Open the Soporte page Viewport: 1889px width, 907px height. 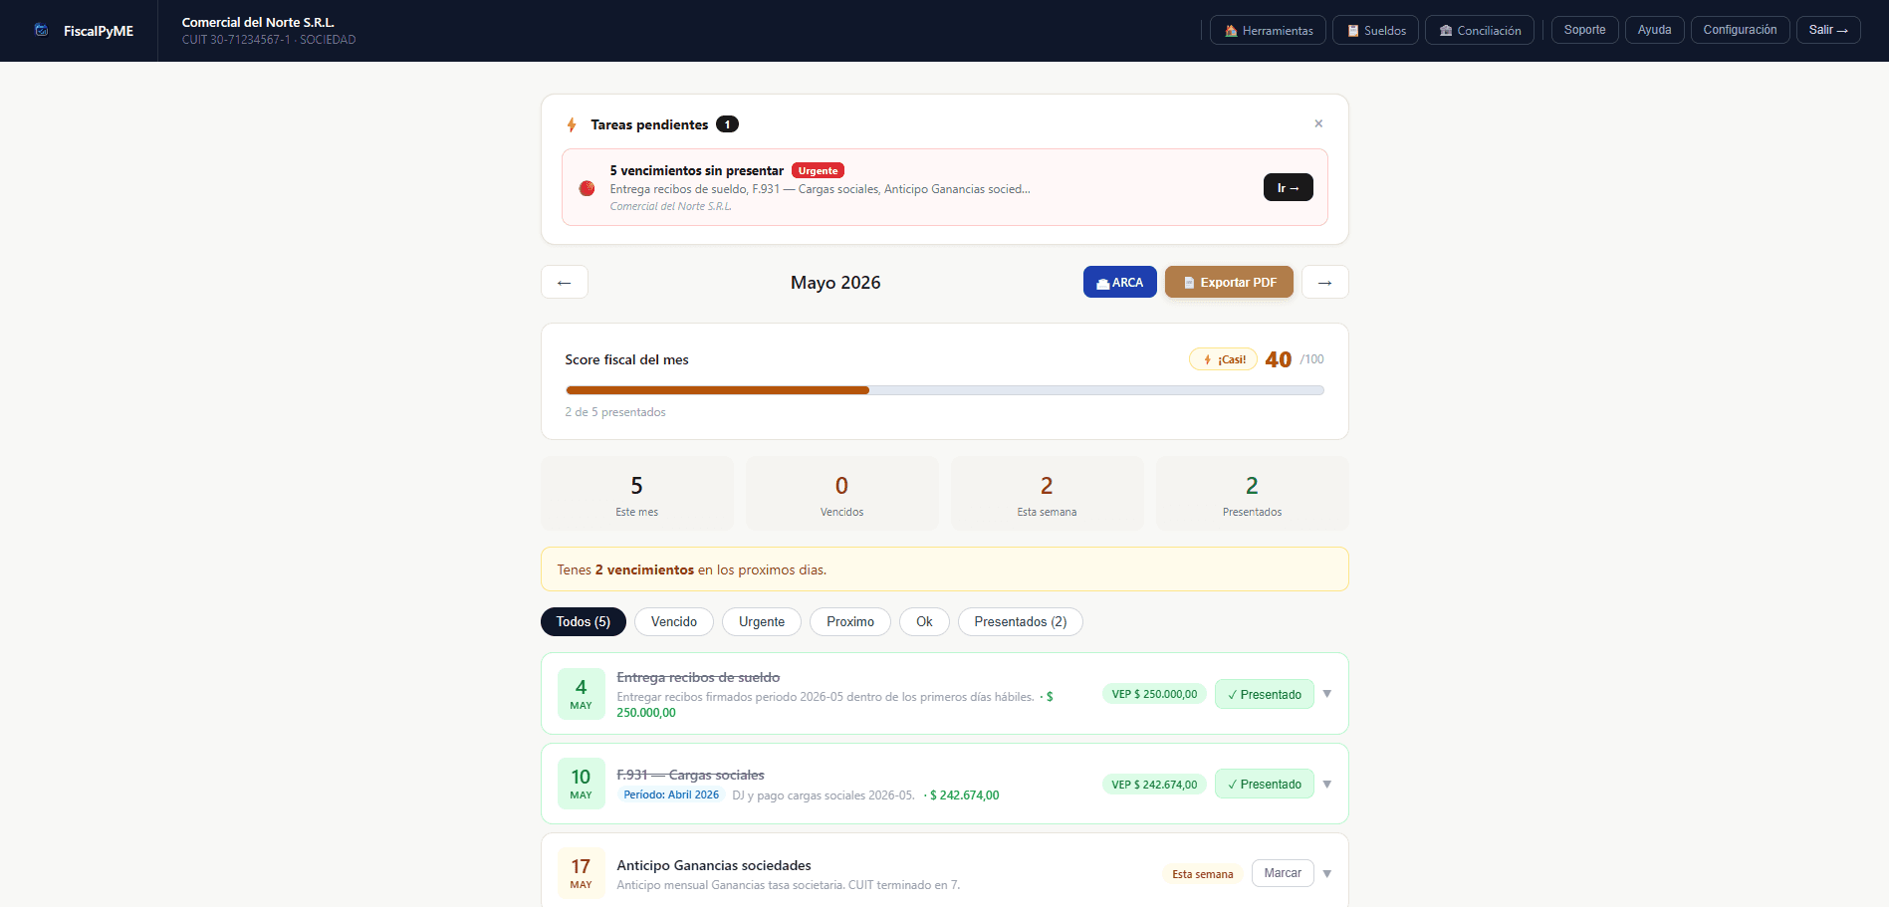coord(1584,30)
